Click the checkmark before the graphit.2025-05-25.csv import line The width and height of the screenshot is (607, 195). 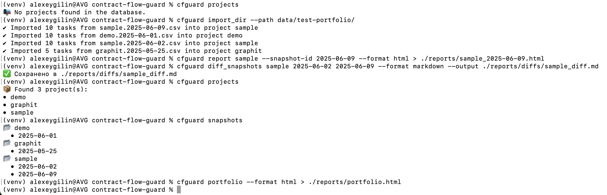coord(5,51)
